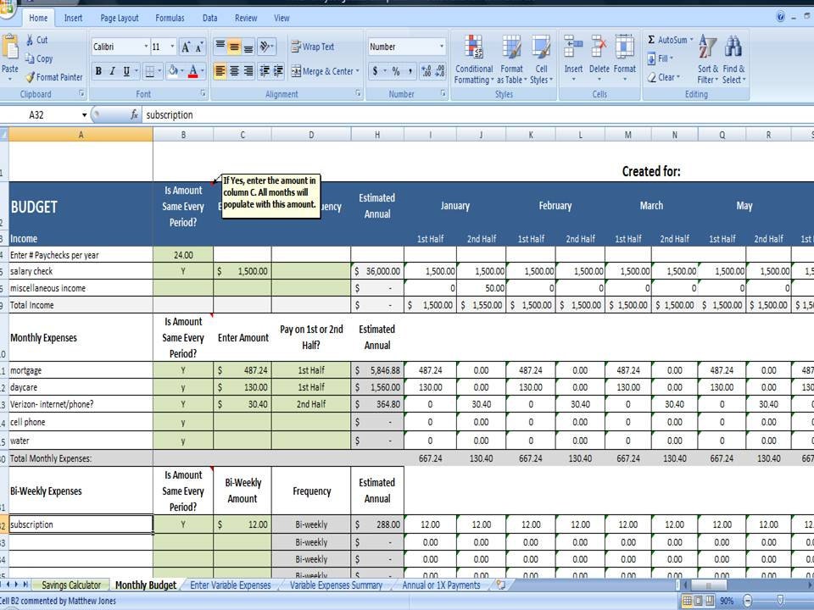Select cell with salary check label
814x610 pixels.
(81, 271)
